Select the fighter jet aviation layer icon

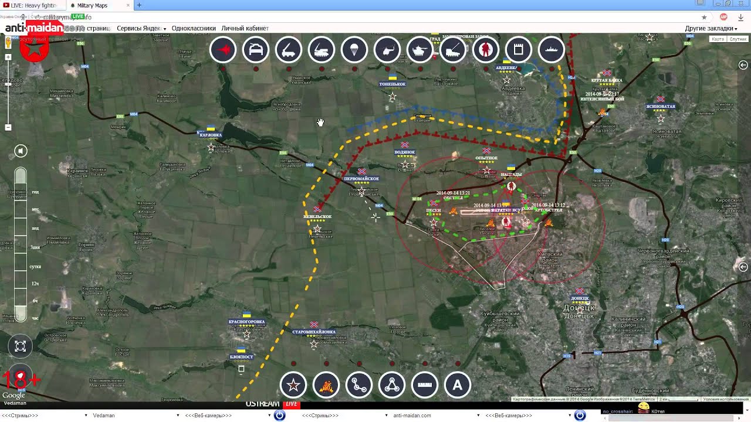(223, 50)
